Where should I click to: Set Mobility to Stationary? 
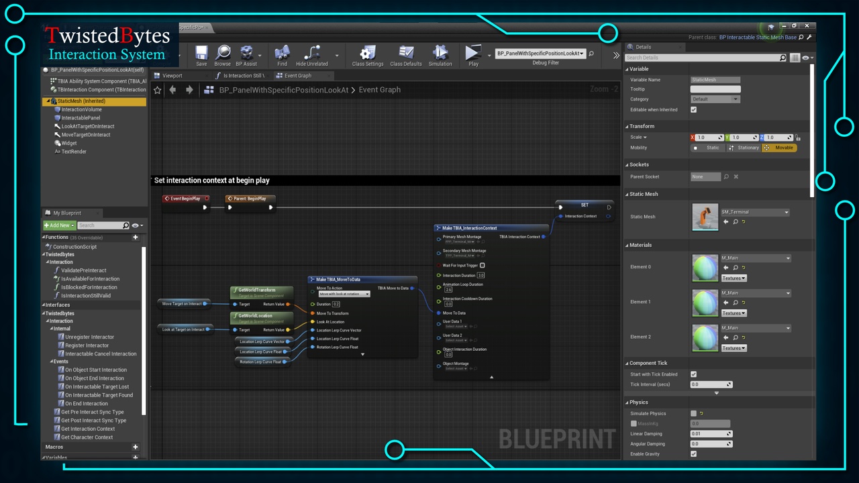click(744, 148)
